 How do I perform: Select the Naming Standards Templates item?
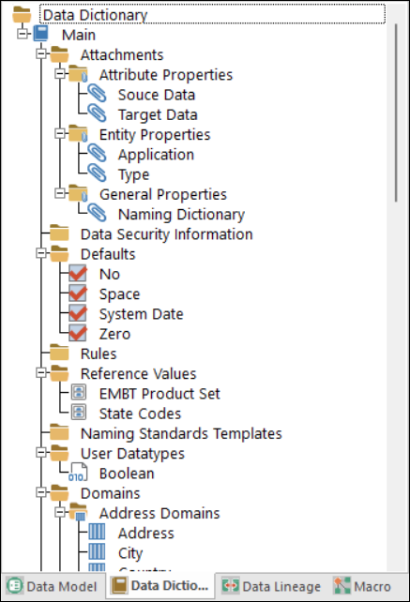181,433
